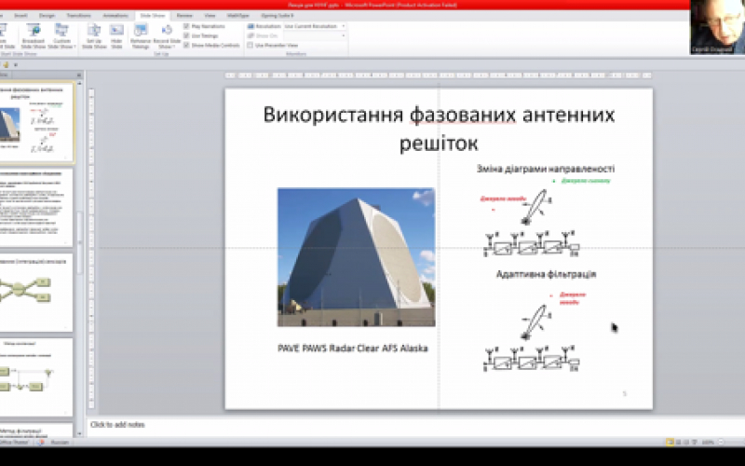Click the 100% zoom level indicator
The width and height of the screenshot is (745, 466).
708,442
